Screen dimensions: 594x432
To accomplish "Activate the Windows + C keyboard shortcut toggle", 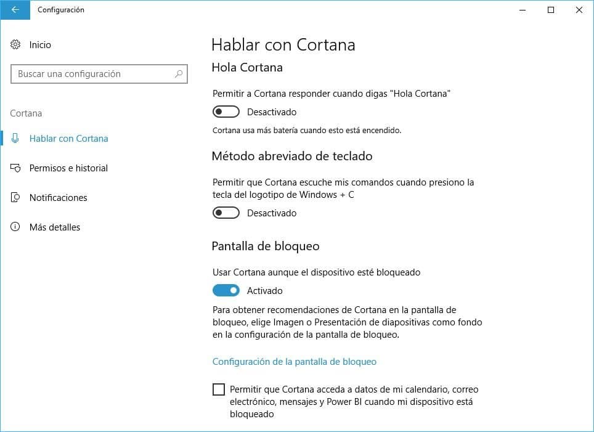I will click(x=226, y=213).
